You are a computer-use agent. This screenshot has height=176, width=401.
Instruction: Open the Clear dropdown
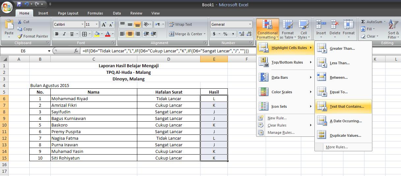coord(370,36)
